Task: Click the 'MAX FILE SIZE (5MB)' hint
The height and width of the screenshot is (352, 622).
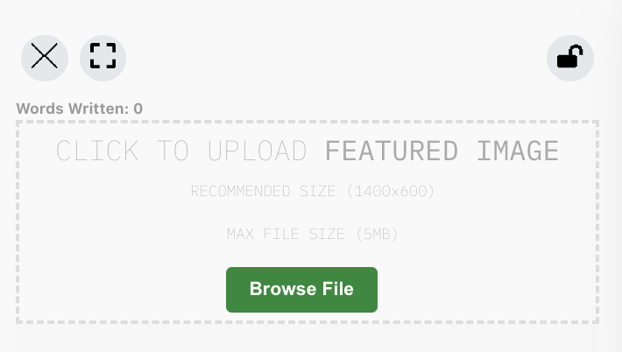Action: pyautogui.click(x=312, y=234)
